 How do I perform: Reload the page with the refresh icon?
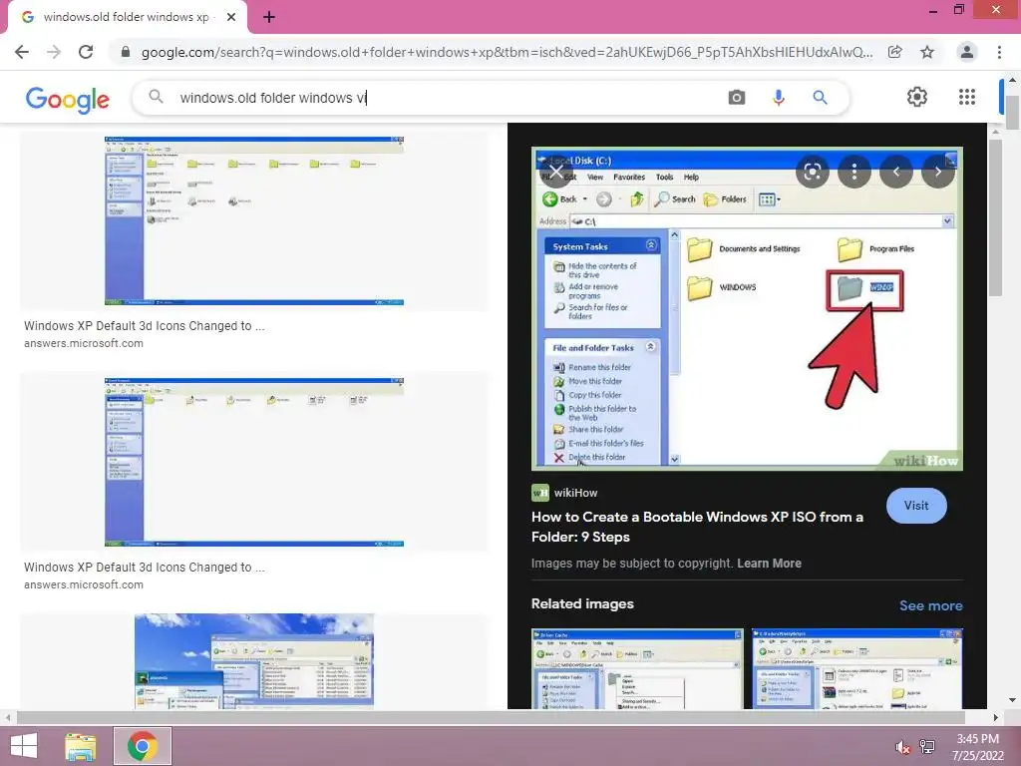(86, 52)
